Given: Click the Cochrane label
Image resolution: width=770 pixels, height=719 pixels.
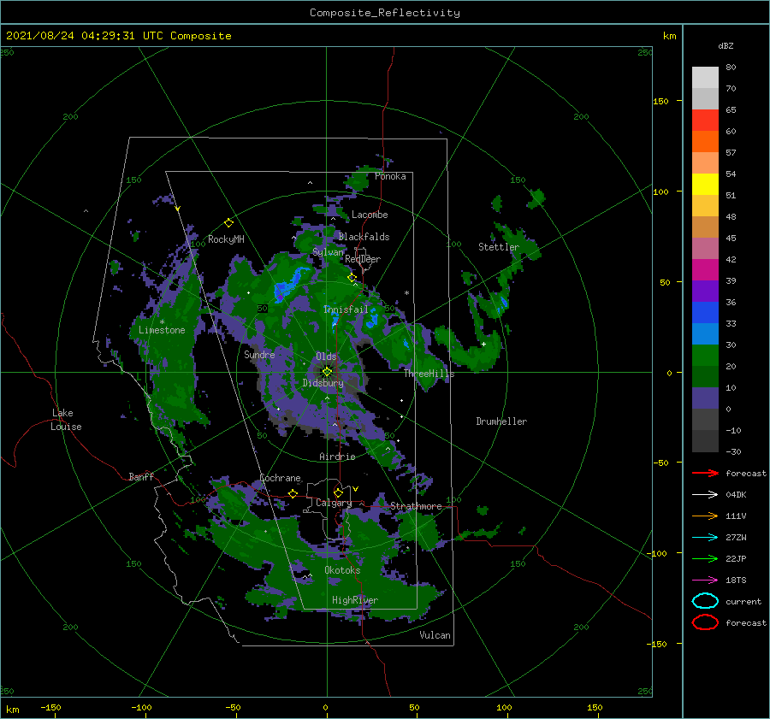Looking at the screenshot, I should 280,478.
